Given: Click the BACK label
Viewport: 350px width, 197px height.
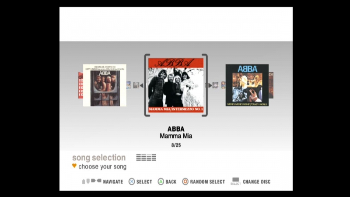Looking at the screenshot, I should [x=171, y=182].
